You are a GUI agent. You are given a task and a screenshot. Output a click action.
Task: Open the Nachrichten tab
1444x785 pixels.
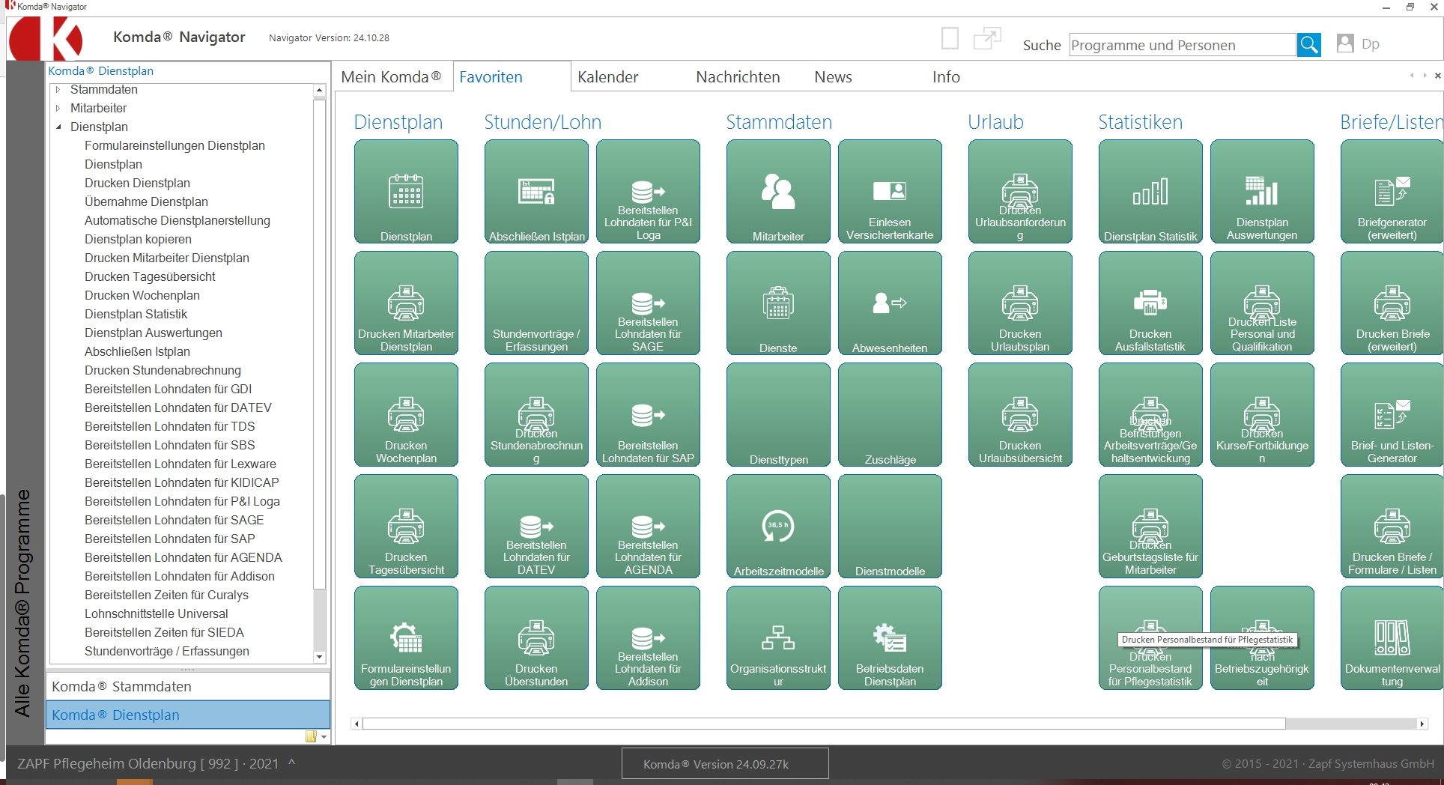click(x=737, y=77)
